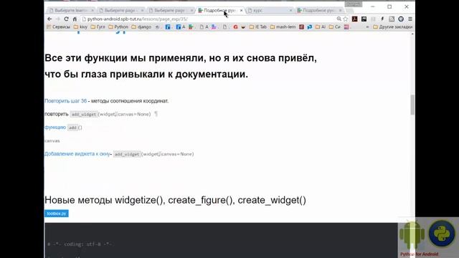Click the Новые методы widgetize() heading

click(175, 200)
